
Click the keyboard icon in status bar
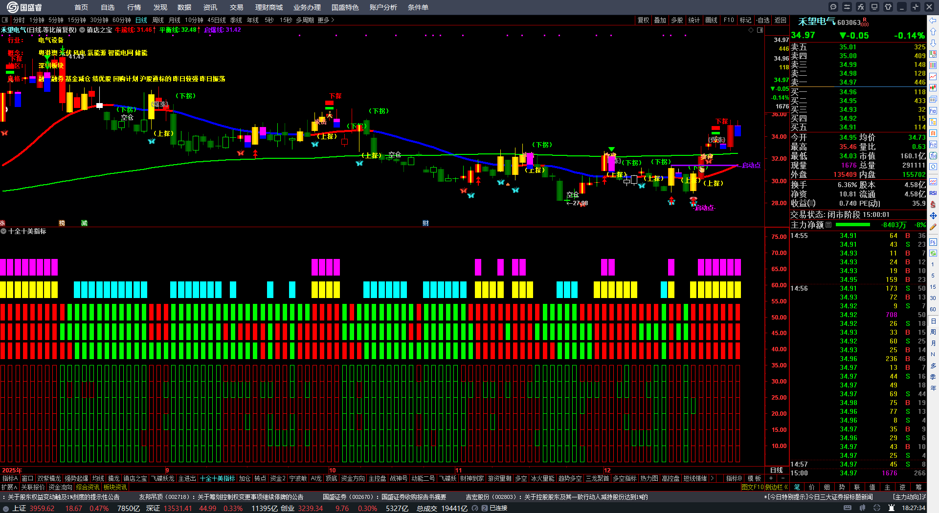click(x=848, y=508)
